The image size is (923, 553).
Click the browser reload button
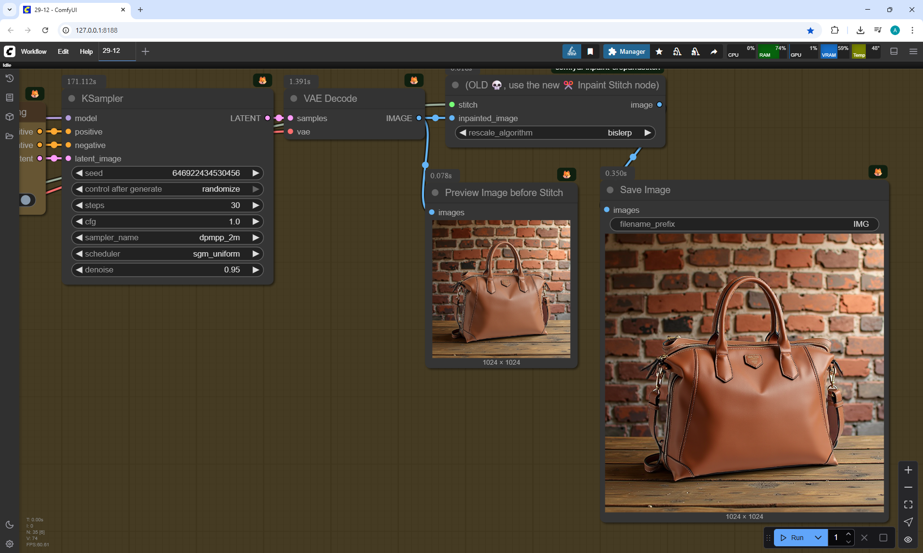[x=45, y=30]
